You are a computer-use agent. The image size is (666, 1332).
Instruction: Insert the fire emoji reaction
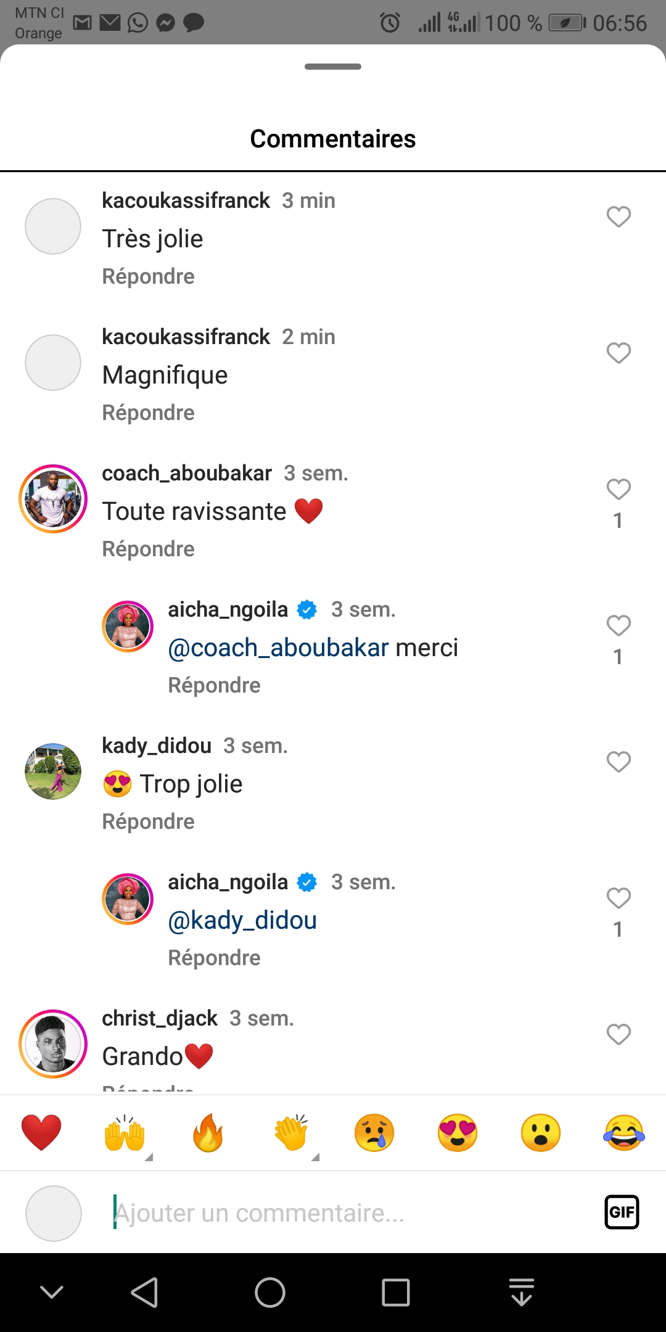[x=208, y=1133]
